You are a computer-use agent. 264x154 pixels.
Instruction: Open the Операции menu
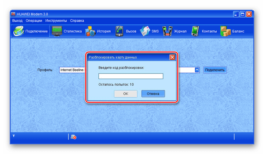coord(34,21)
